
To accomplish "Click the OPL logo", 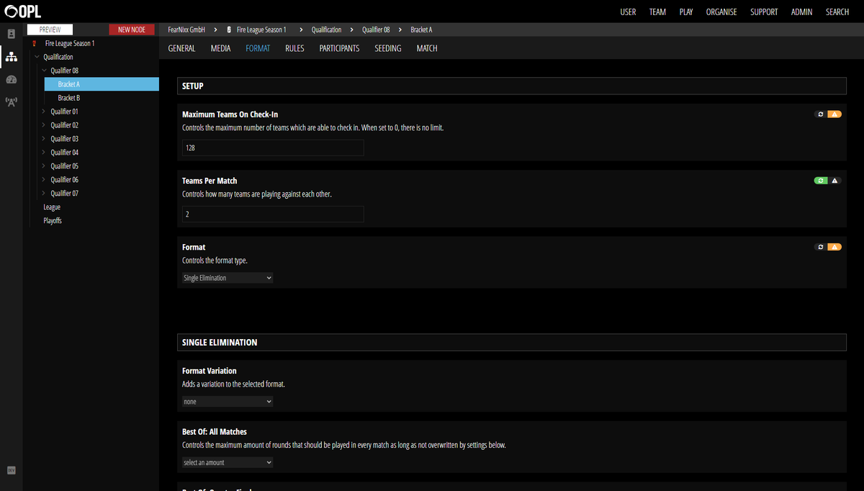I will pyautogui.click(x=22, y=12).
